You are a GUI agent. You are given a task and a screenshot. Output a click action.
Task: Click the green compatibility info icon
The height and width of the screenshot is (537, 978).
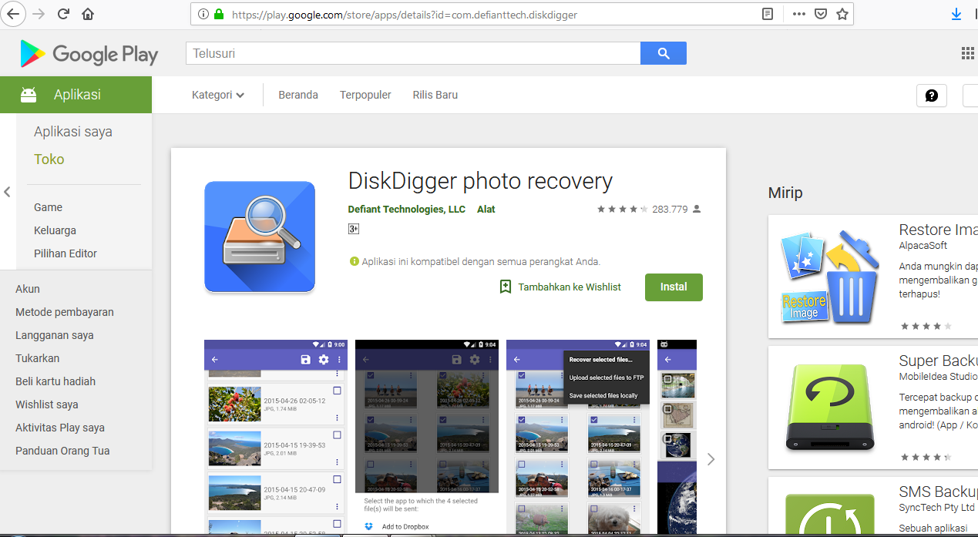click(x=355, y=261)
